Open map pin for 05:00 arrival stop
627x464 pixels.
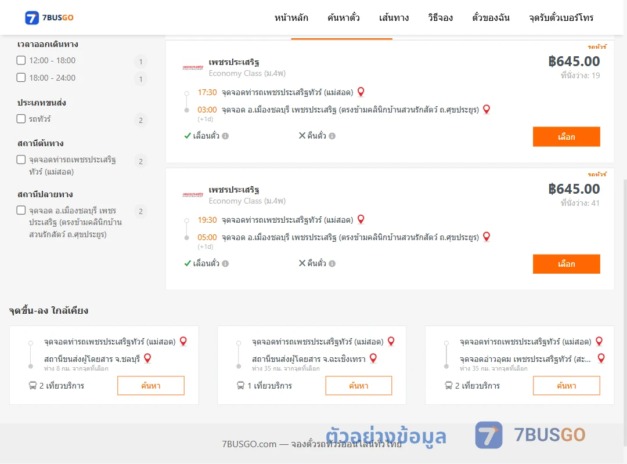tap(487, 237)
